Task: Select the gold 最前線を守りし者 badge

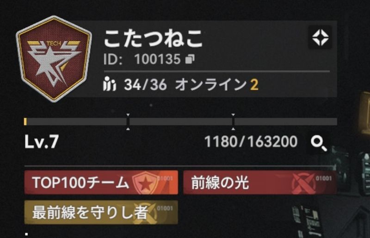Action: coord(101,212)
